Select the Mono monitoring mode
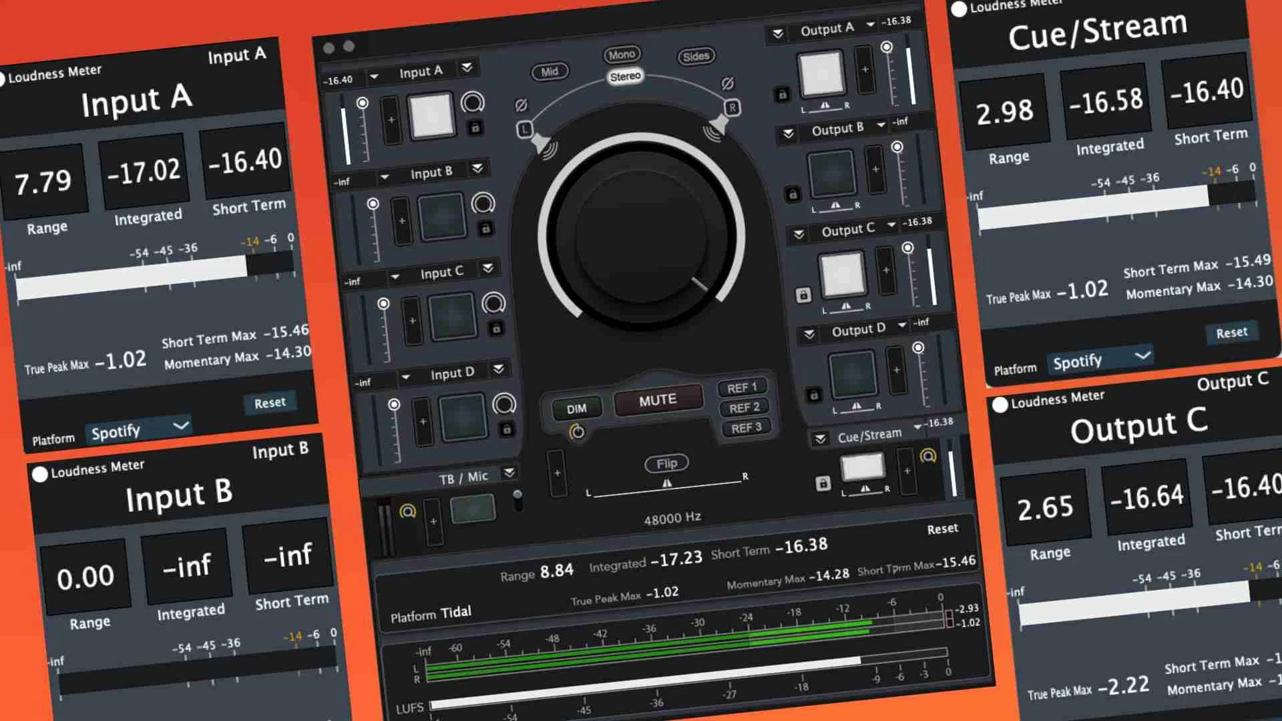 (622, 55)
